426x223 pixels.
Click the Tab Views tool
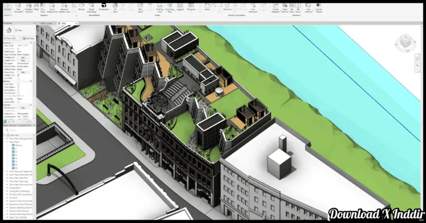tap(292, 8)
